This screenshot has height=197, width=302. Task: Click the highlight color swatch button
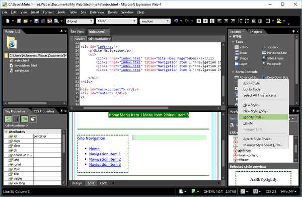pyautogui.click(x=279, y=21)
